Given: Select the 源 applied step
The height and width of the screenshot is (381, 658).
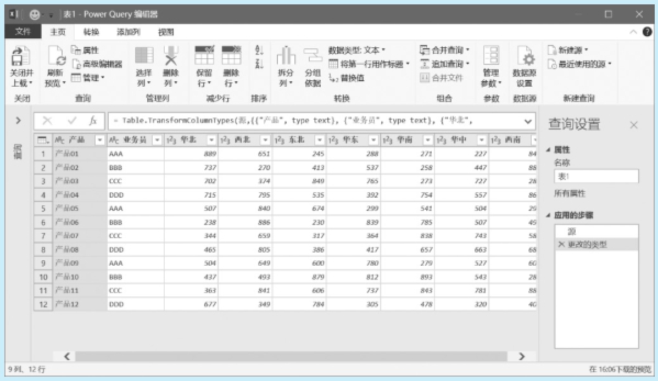Looking at the screenshot, I should (572, 232).
